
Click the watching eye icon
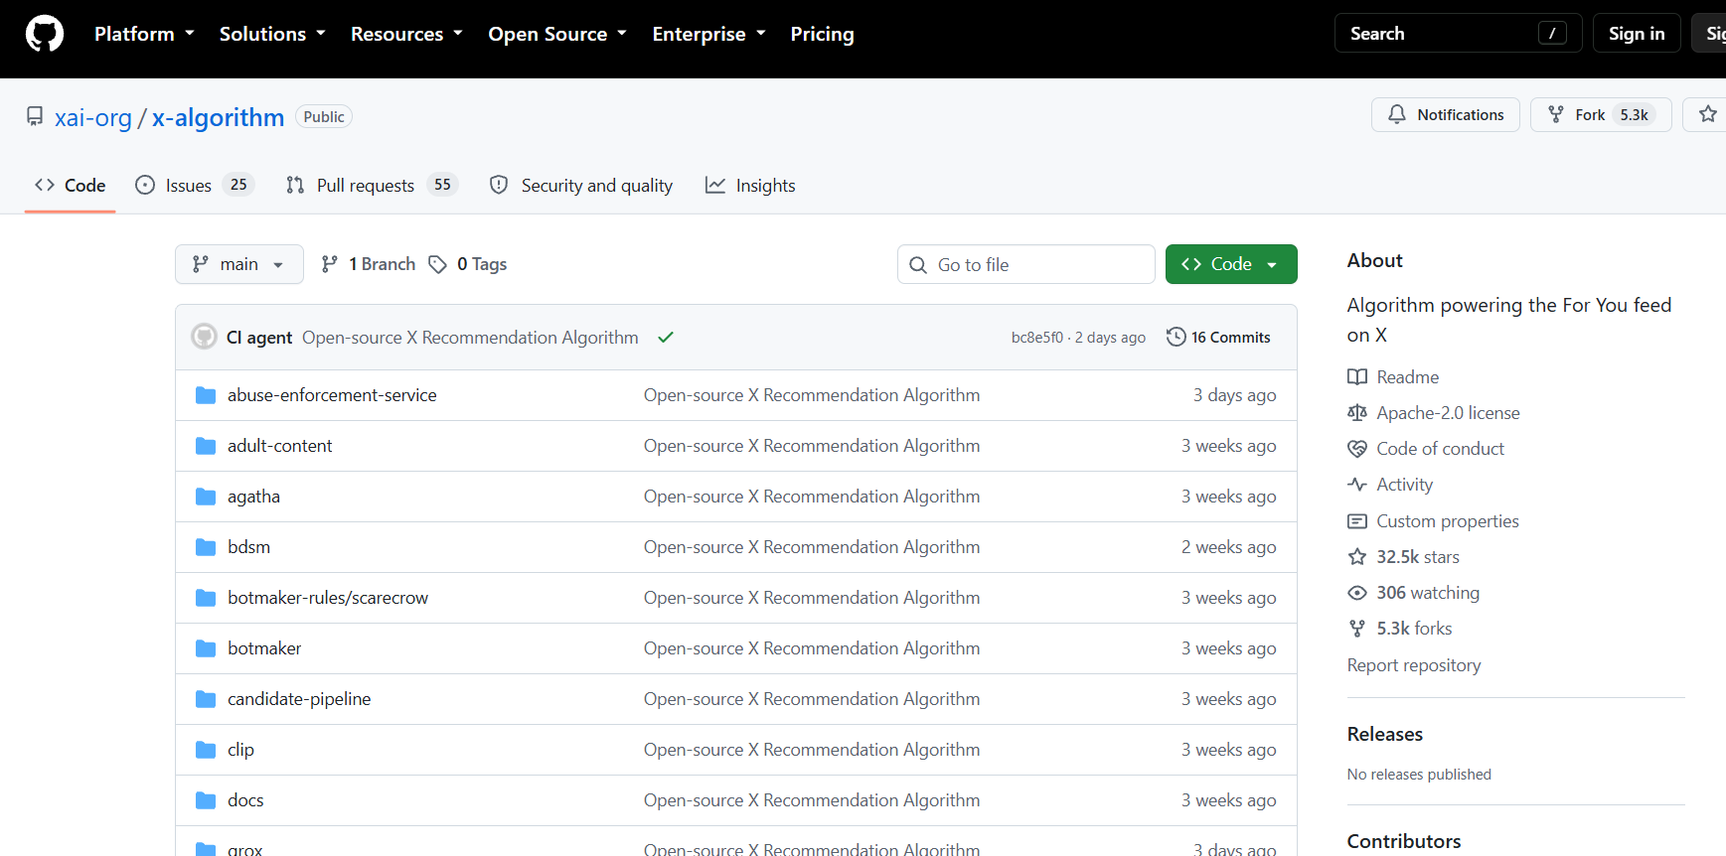click(1357, 593)
